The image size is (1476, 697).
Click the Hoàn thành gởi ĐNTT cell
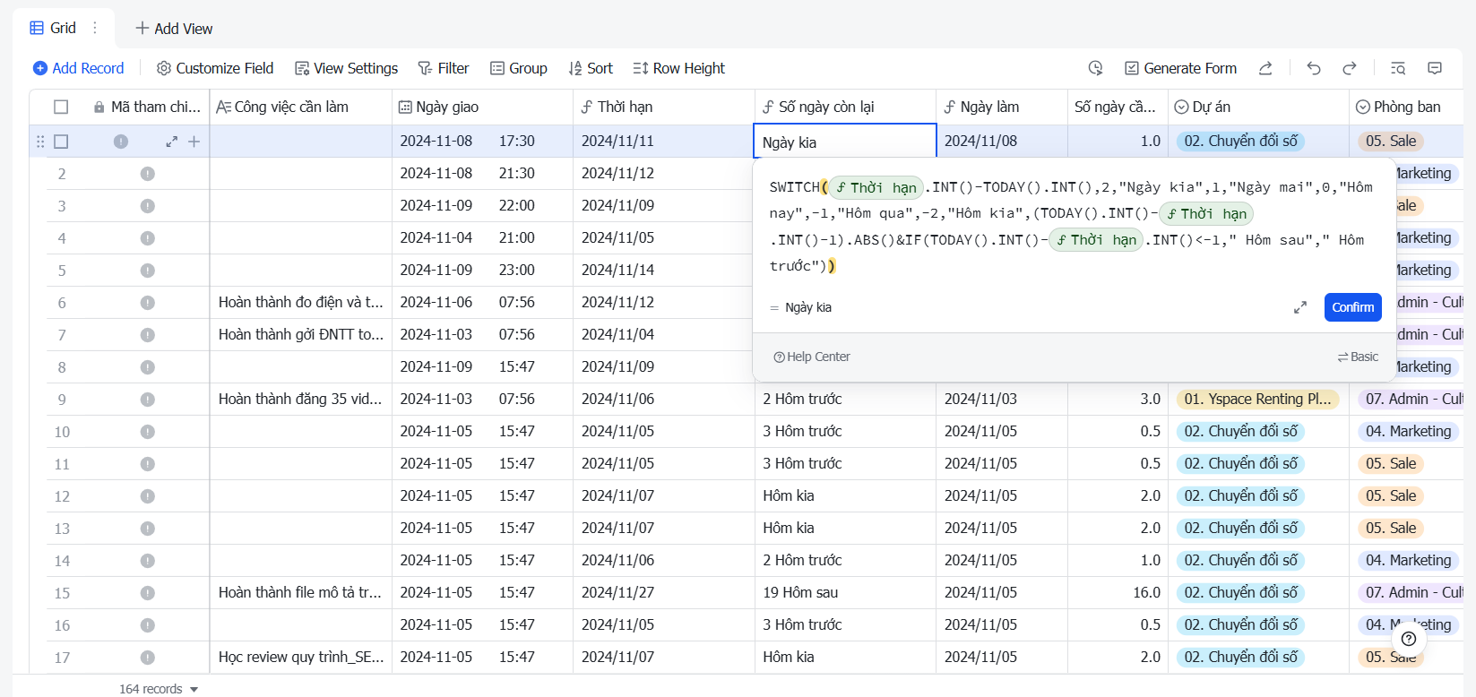(x=301, y=334)
